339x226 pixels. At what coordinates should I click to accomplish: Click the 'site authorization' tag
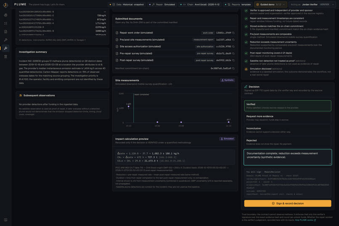click(x=205, y=46)
